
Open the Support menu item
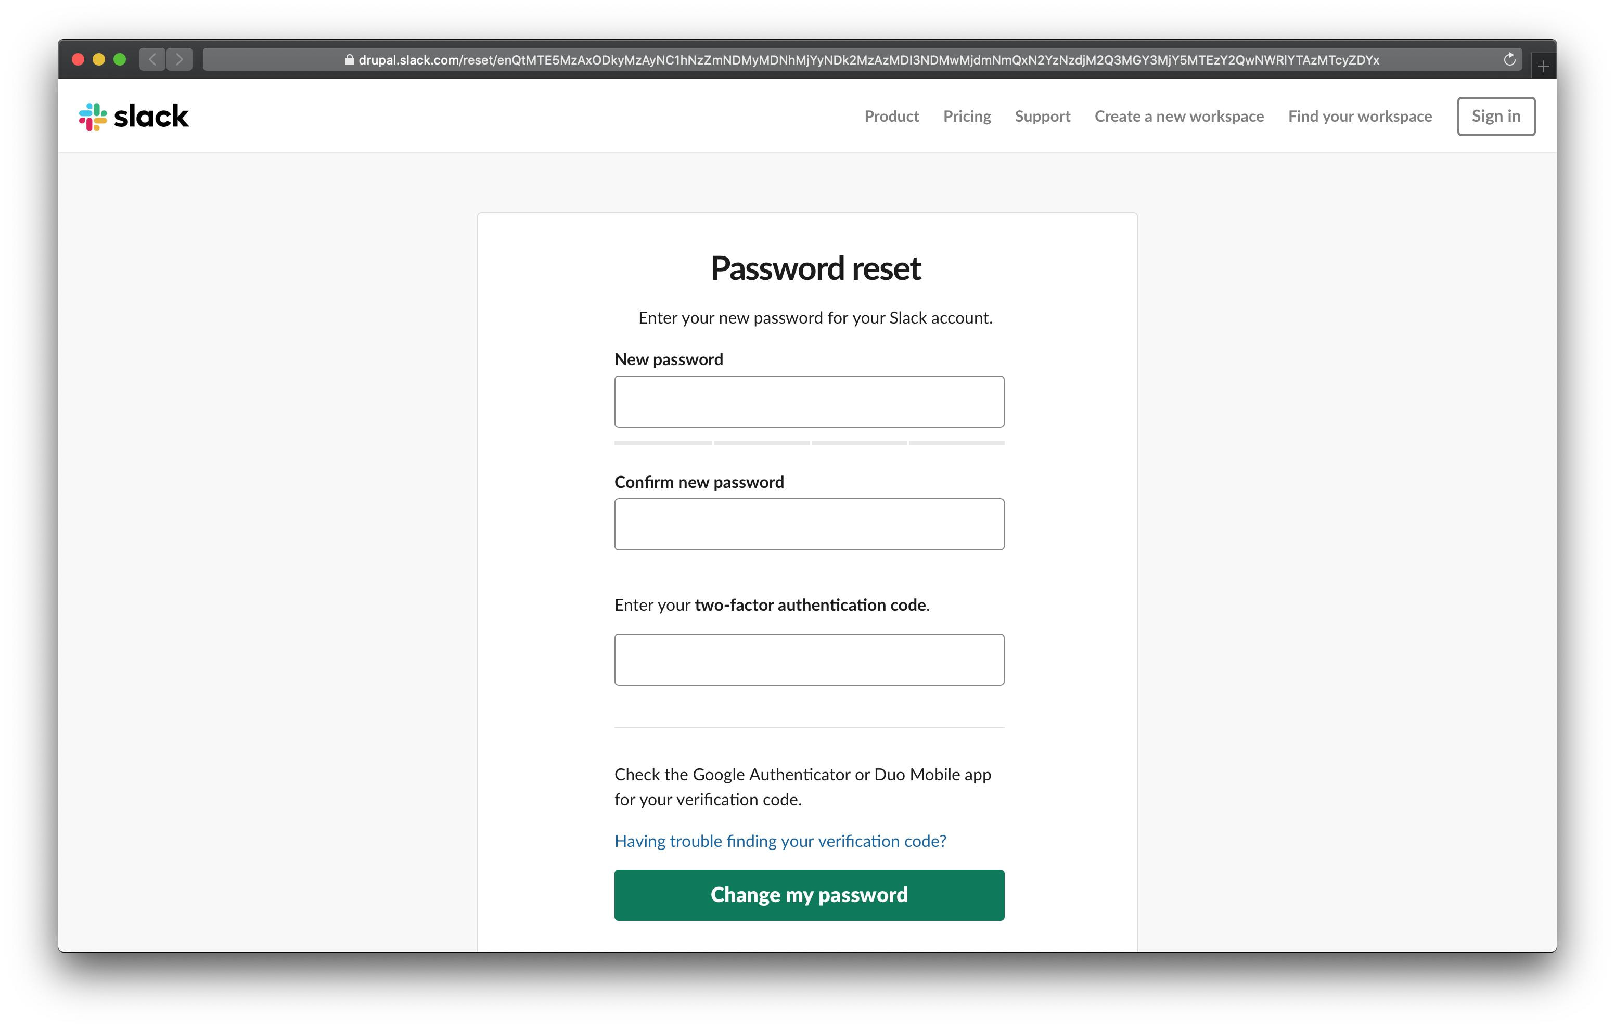(x=1042, y=117)
